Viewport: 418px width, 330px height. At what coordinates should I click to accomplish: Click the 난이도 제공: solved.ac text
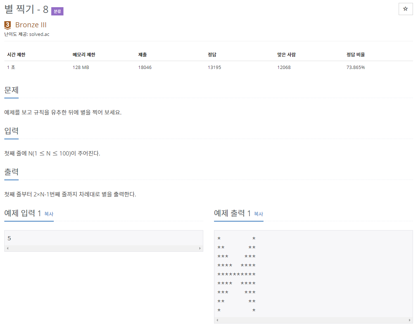[27, 34]
